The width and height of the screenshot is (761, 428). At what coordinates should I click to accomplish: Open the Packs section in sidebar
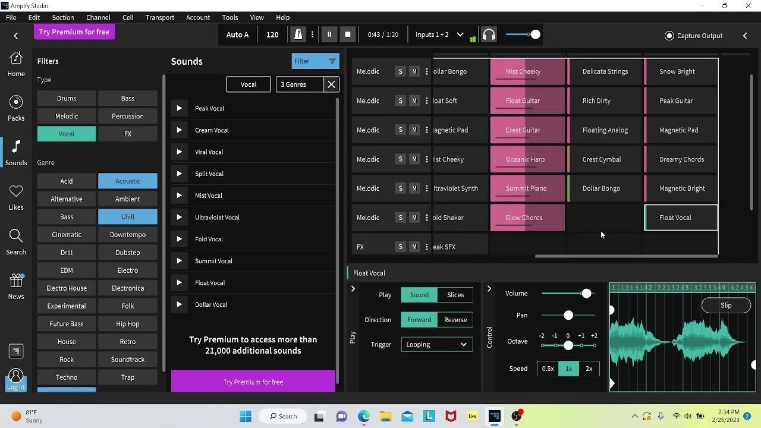[x=16, y=108]
